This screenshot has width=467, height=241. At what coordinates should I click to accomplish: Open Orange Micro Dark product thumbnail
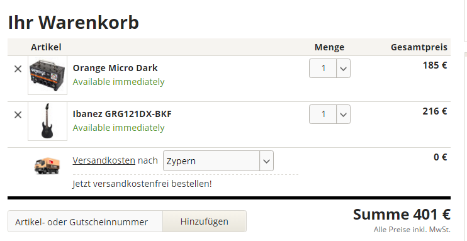tap(47, 76)
